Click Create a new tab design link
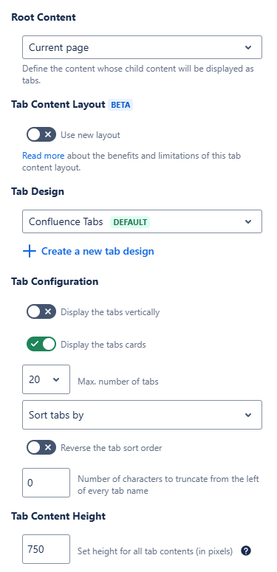 coord(98,252)
